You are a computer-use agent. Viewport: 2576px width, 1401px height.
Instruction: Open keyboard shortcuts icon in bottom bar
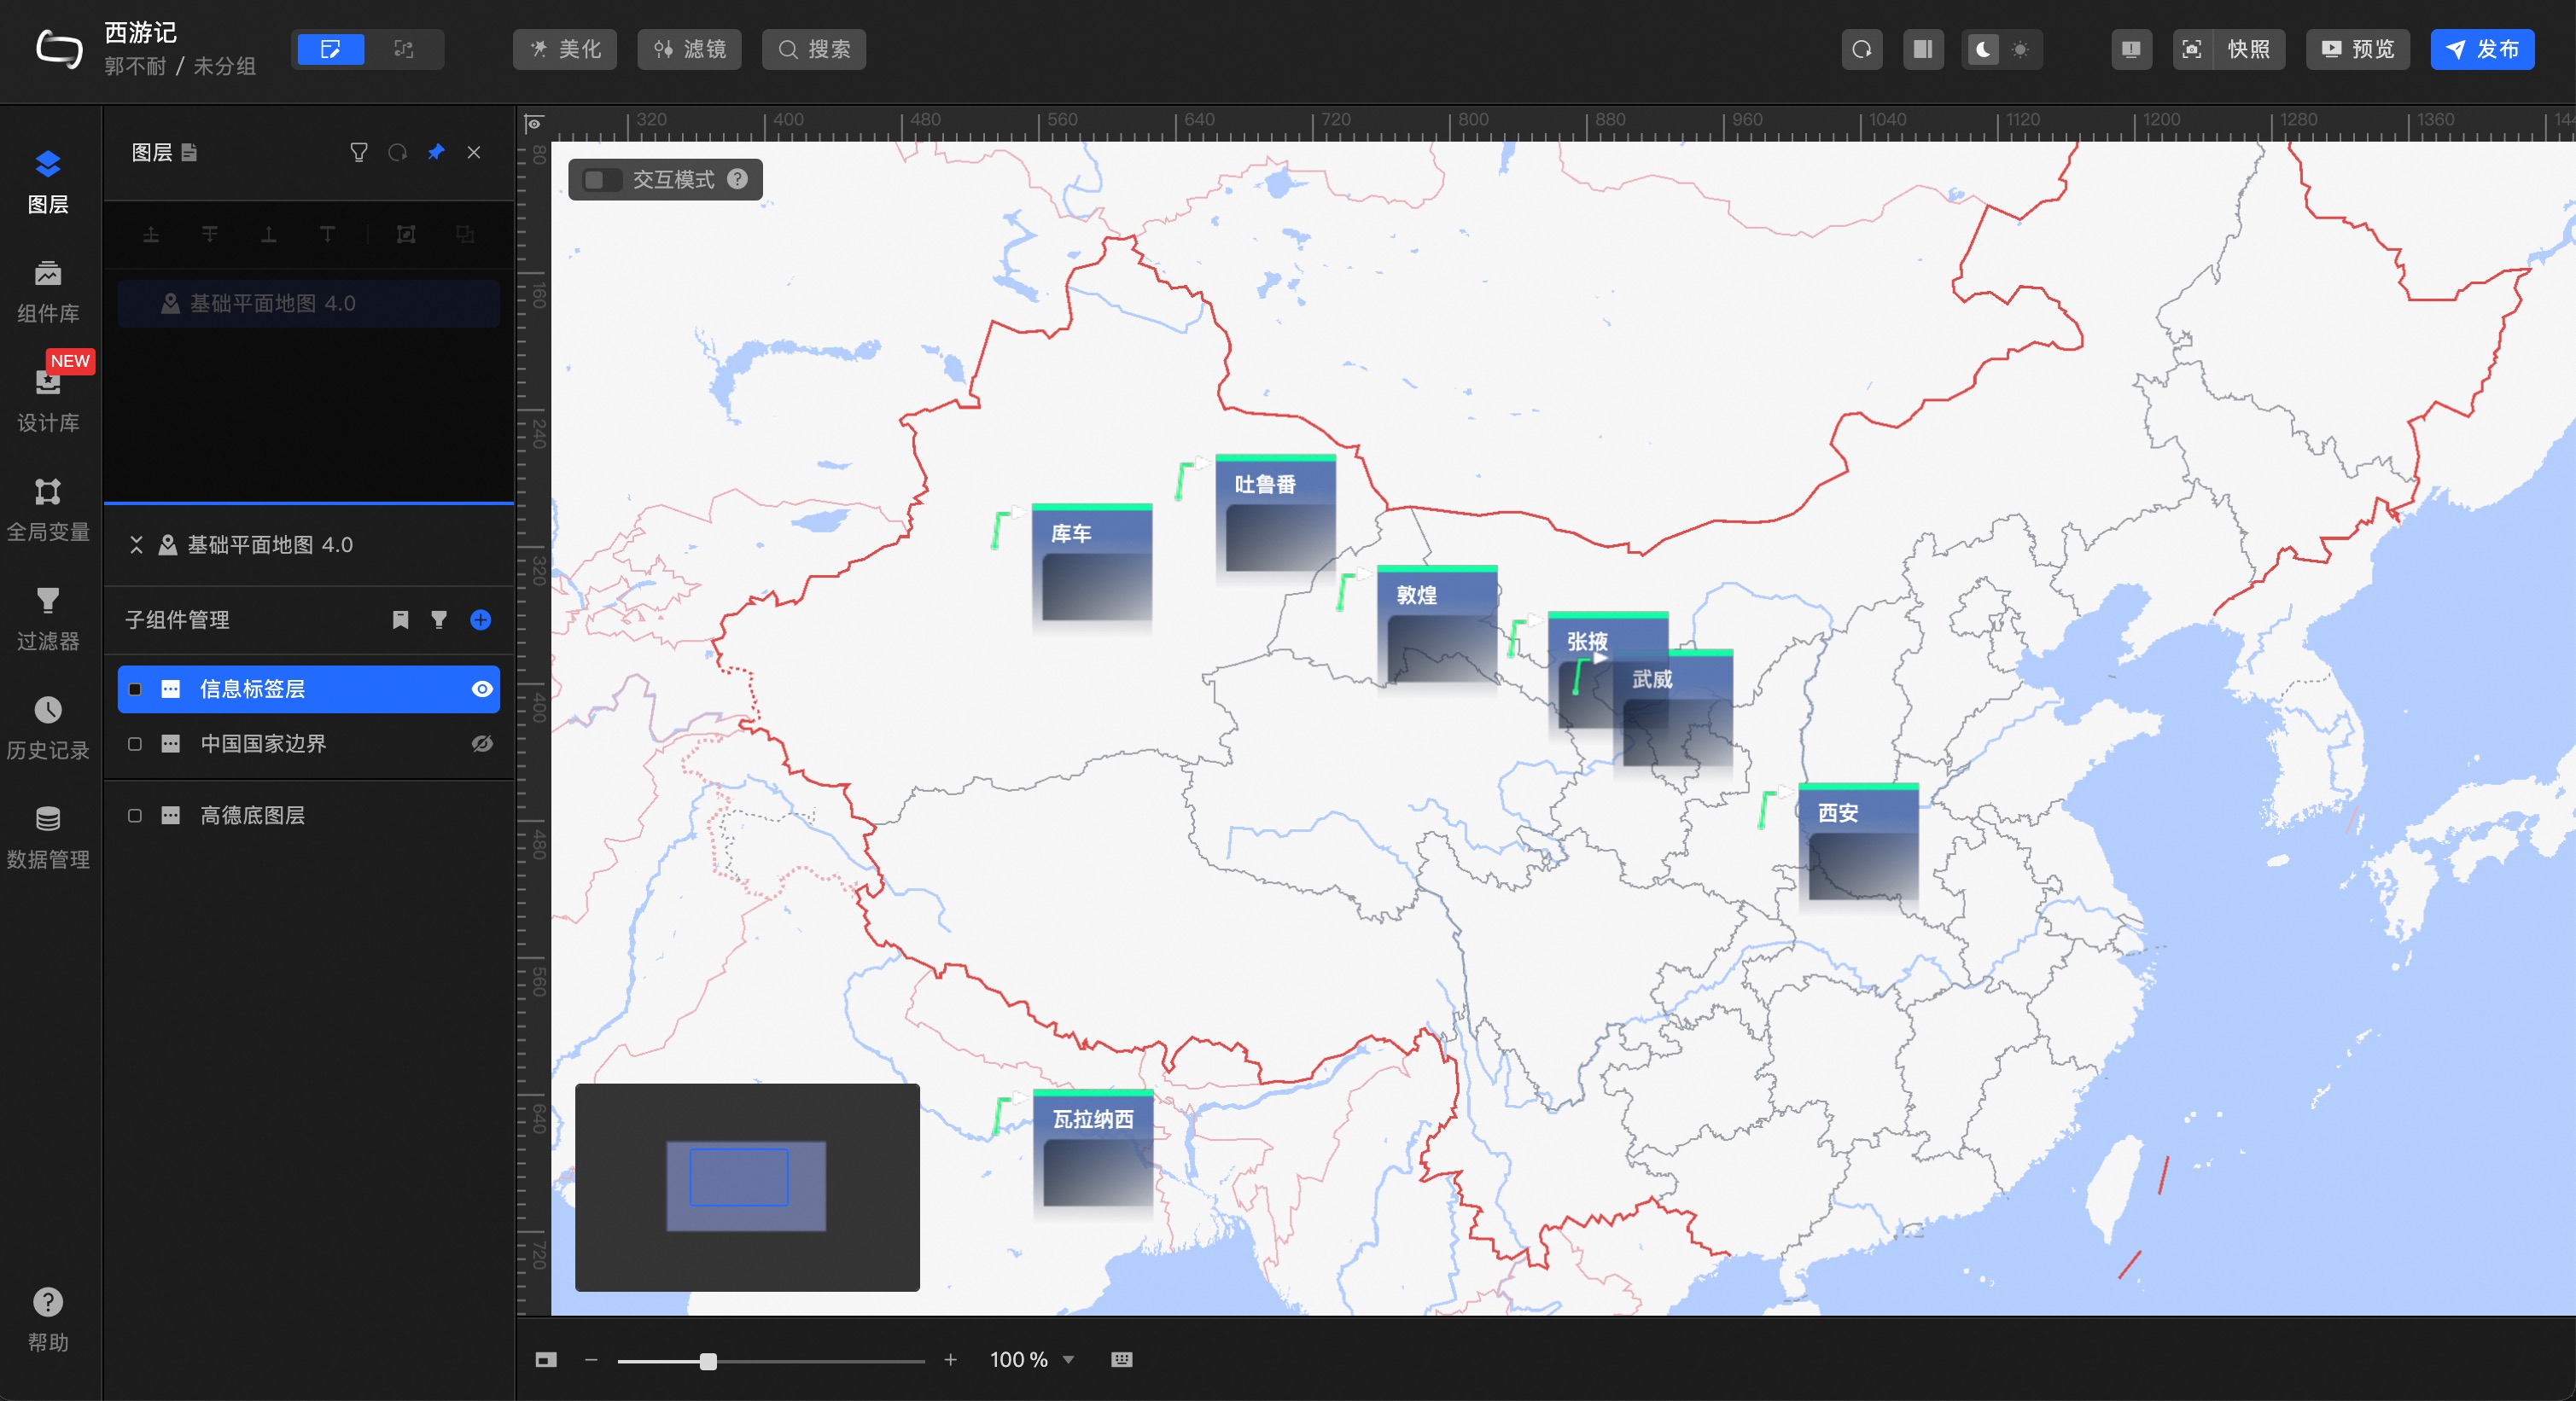[1121, 1359]
